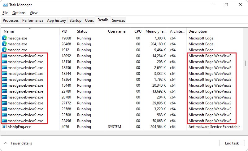Sort by the Description column header

tap(215, 31)
